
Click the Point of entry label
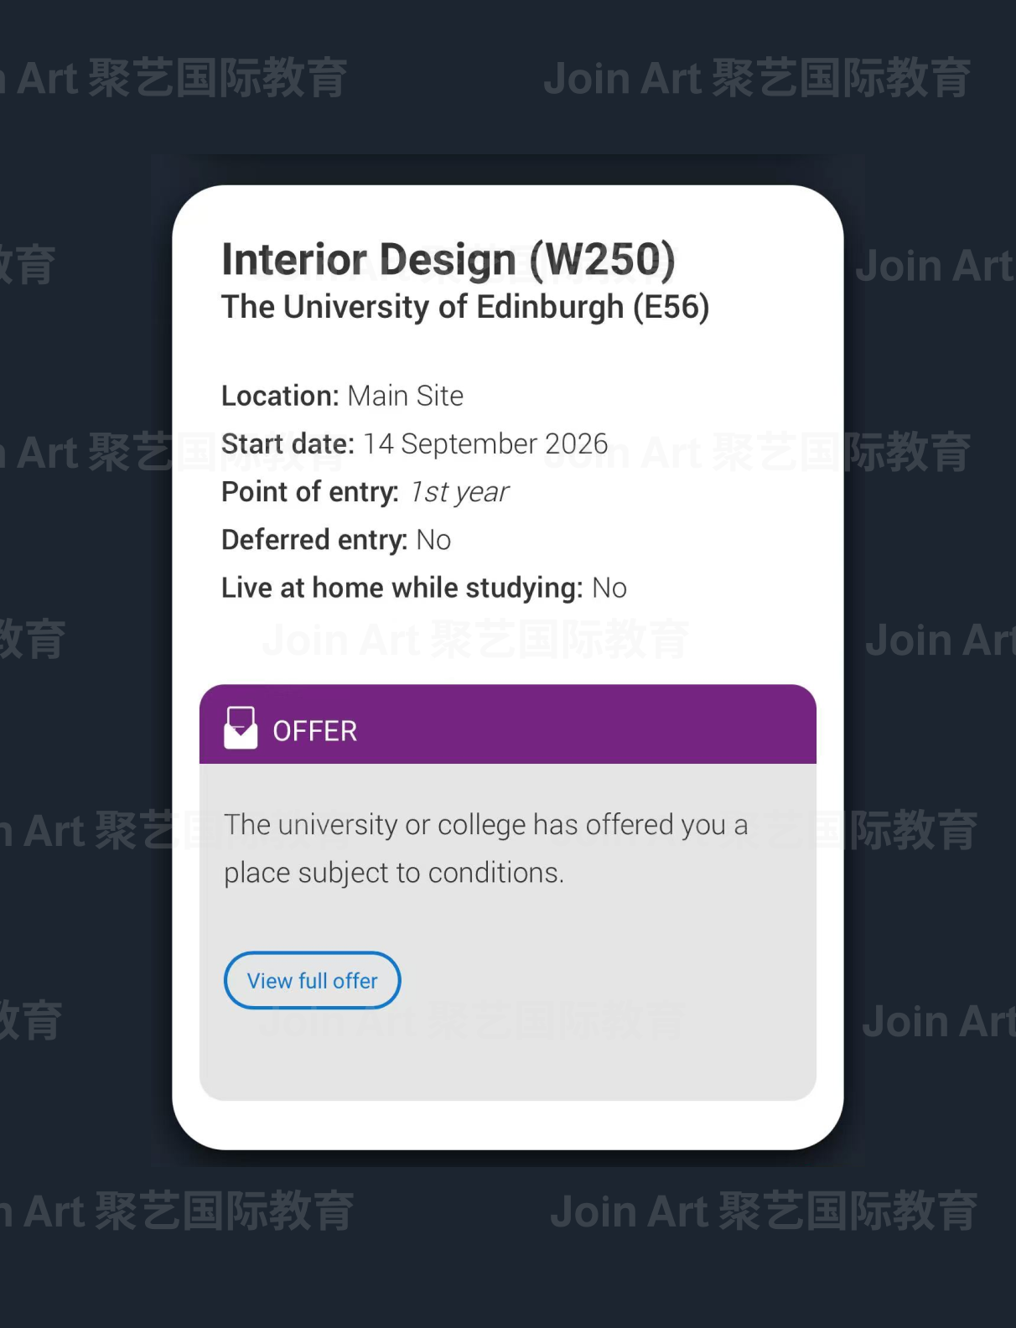(310, 492)
